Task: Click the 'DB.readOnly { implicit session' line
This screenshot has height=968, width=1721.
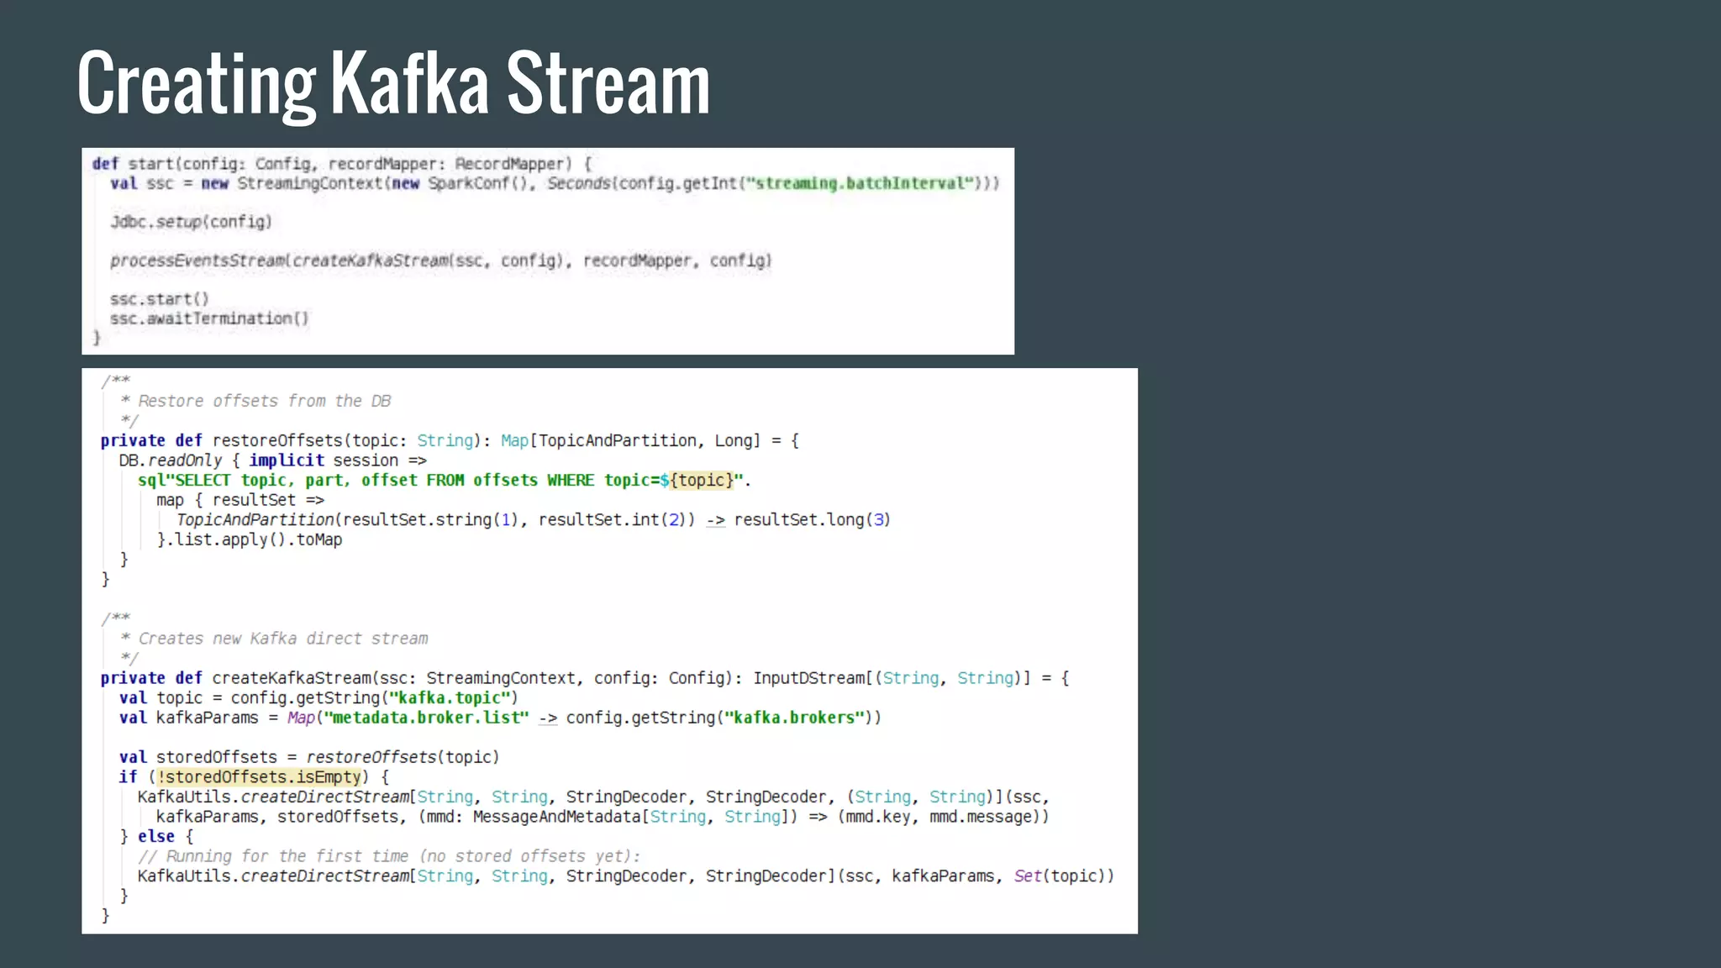Action: 272,460
